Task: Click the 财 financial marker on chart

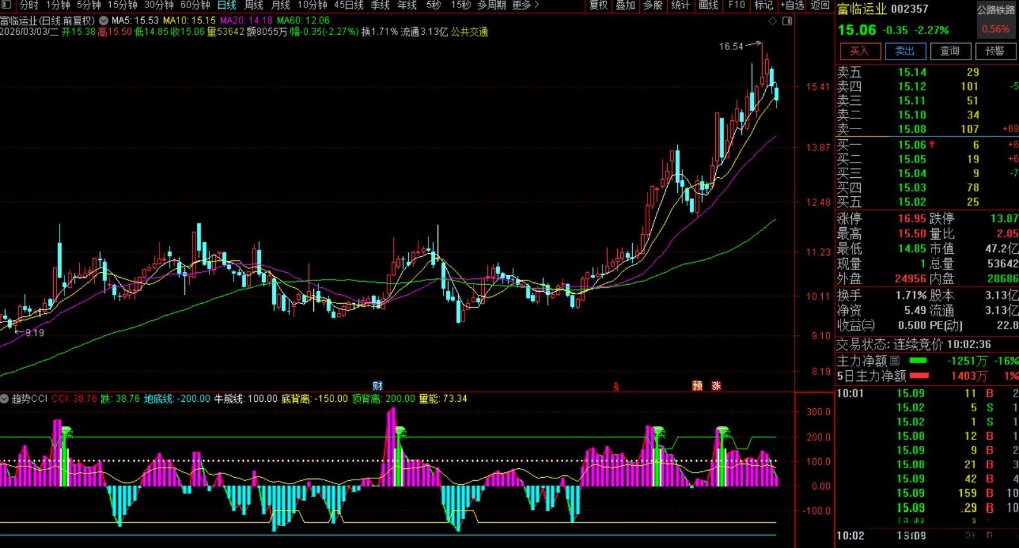Action: tap(377, 385)
